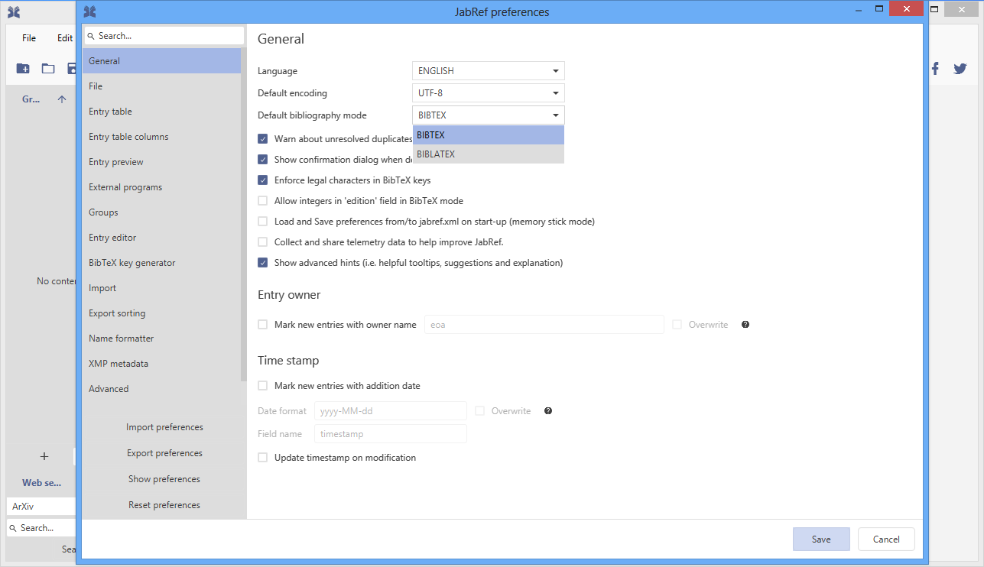Choose BIBTEX from the dropdown list
The image size is (984, 567).
click(489, 135)
